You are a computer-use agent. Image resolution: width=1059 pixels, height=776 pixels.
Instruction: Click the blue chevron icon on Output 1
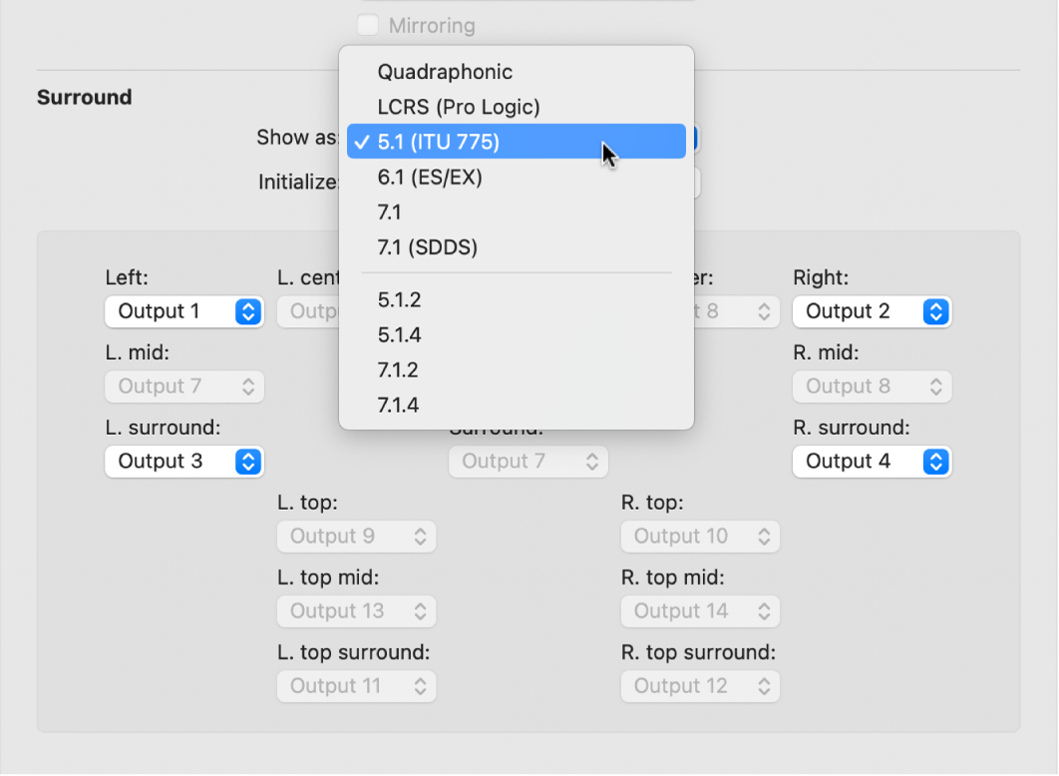coord(248,311)
